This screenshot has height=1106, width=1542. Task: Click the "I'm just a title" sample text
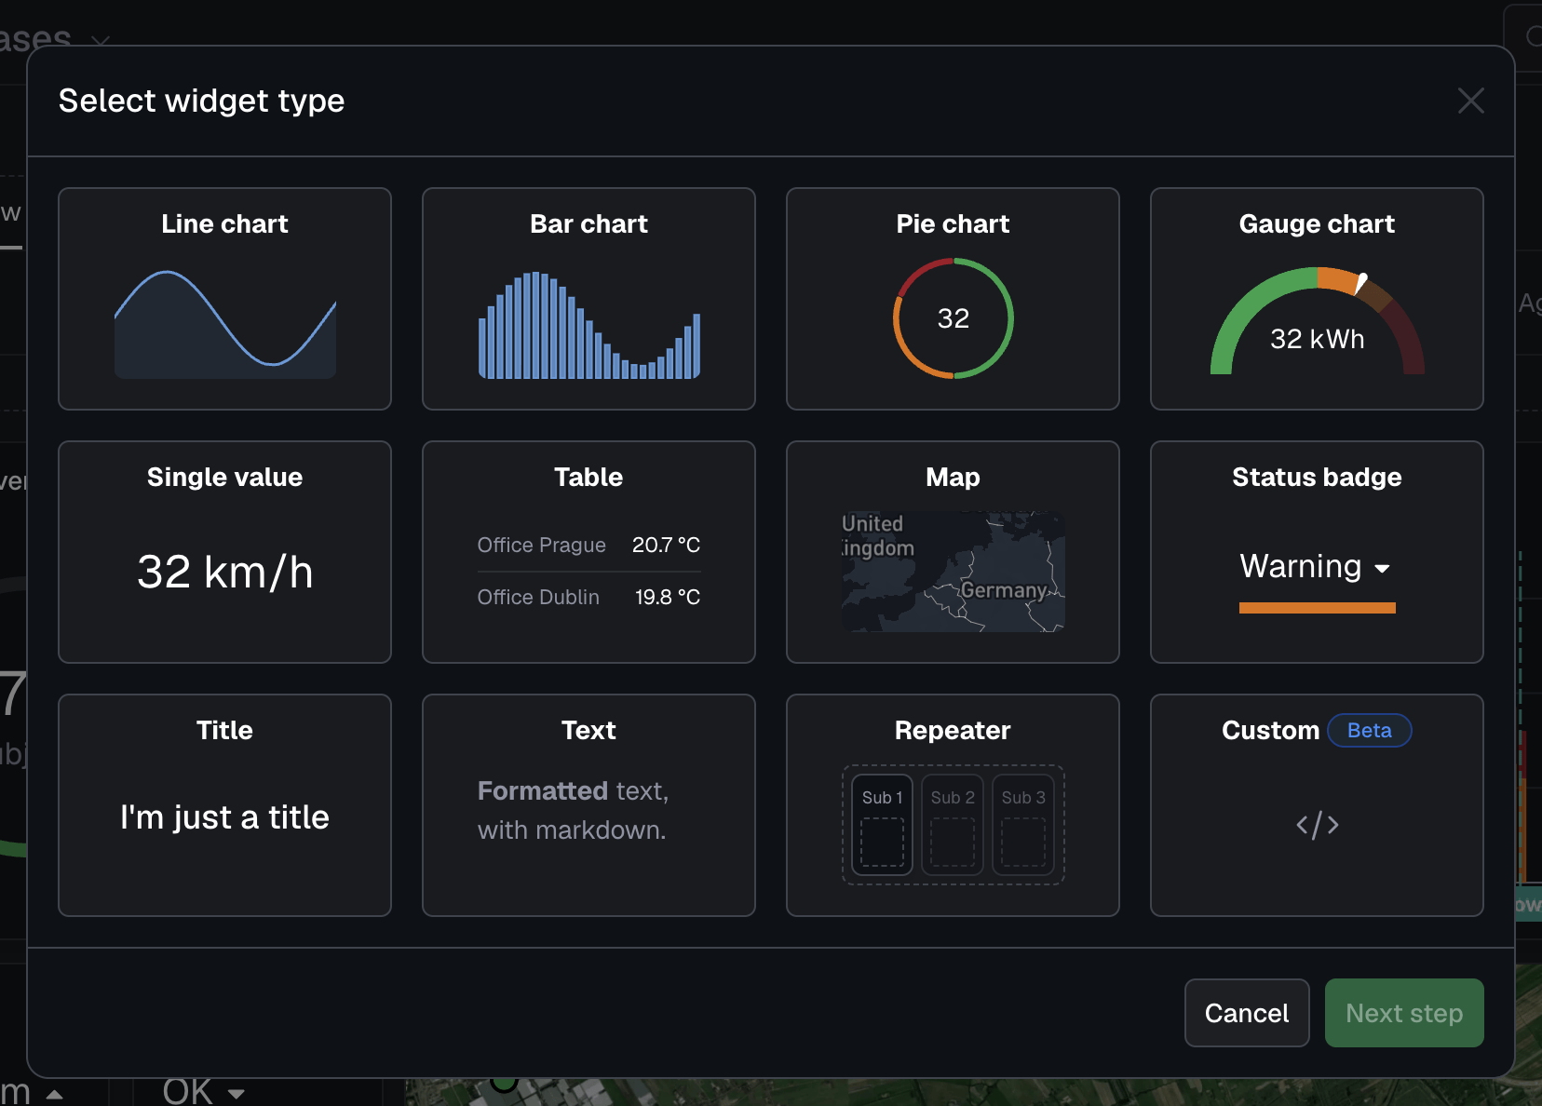click(x=224, y=817)
